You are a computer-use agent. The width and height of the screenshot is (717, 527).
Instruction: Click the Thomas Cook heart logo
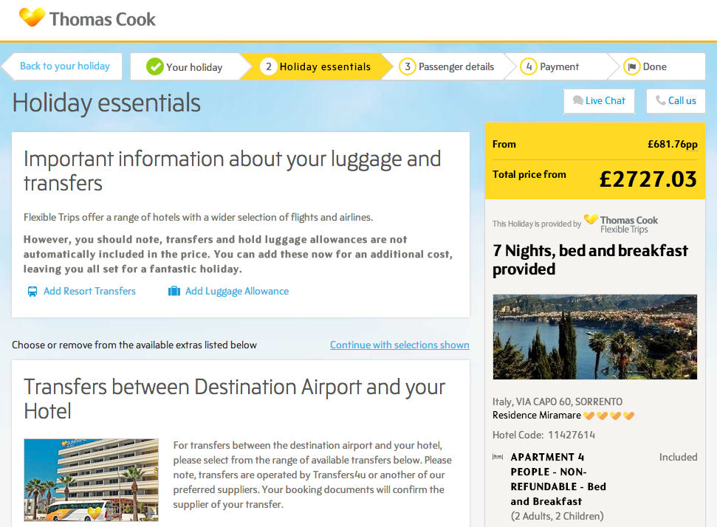[x=32, y=18]
